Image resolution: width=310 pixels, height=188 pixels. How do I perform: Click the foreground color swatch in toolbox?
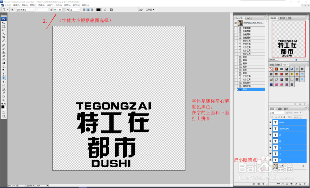3,107
